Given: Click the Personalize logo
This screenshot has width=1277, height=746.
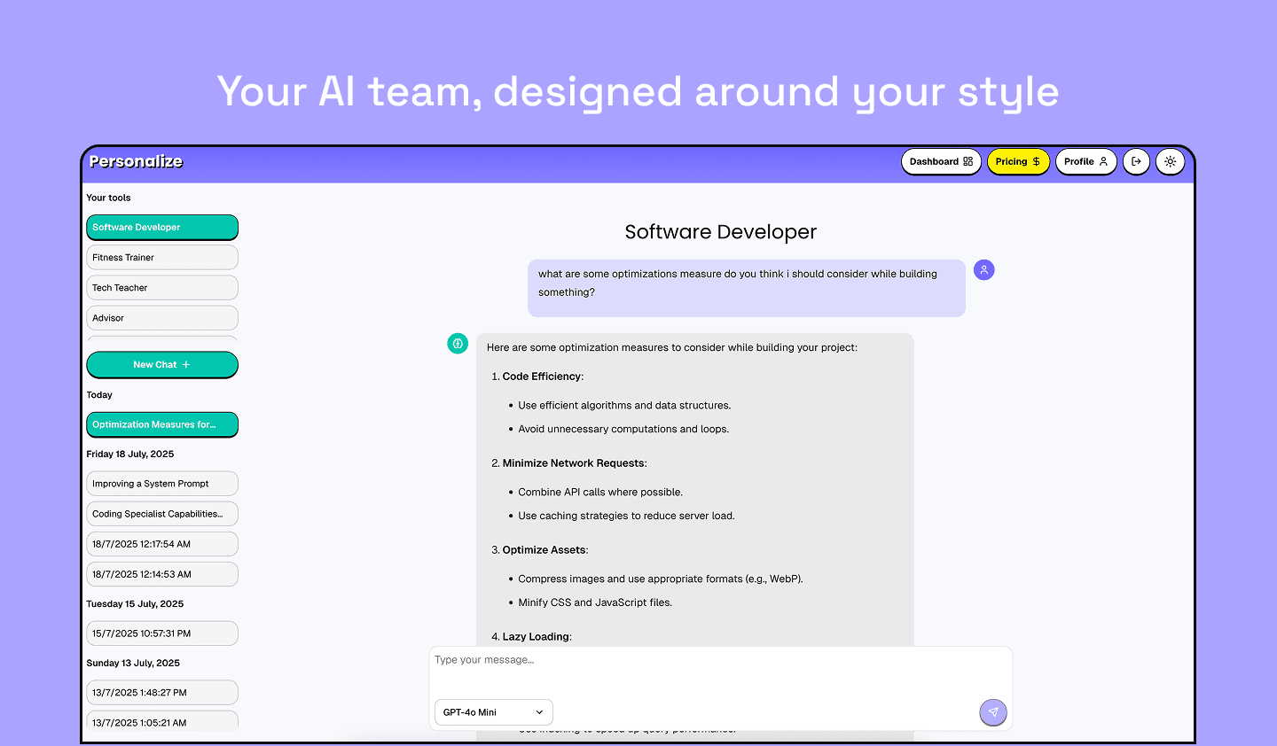Looking at the screenshot, I should coord(136,161).
